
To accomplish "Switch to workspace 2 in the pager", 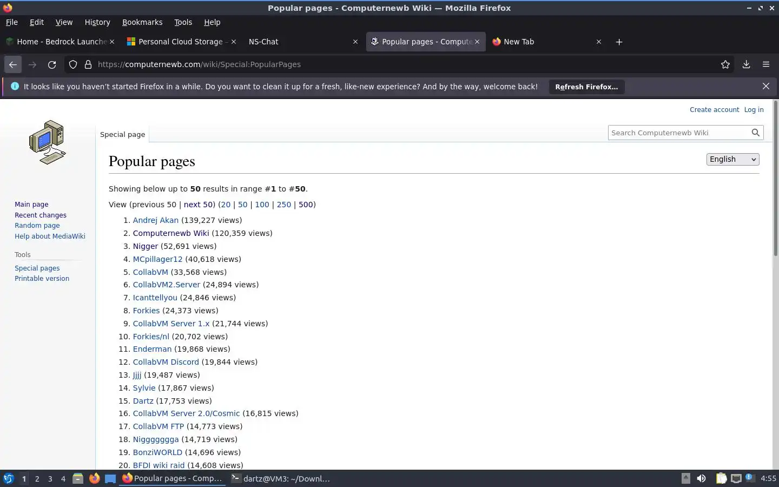I will (x=37, y=479).
